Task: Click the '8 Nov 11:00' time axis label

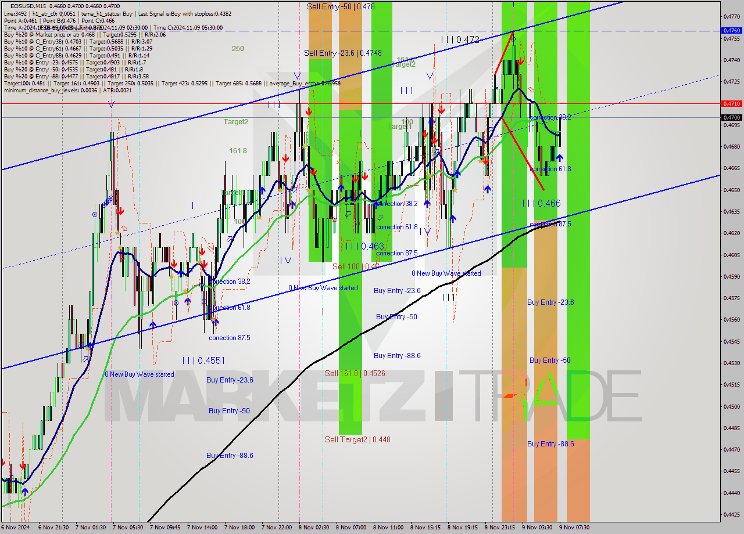Action: (388, 528)
